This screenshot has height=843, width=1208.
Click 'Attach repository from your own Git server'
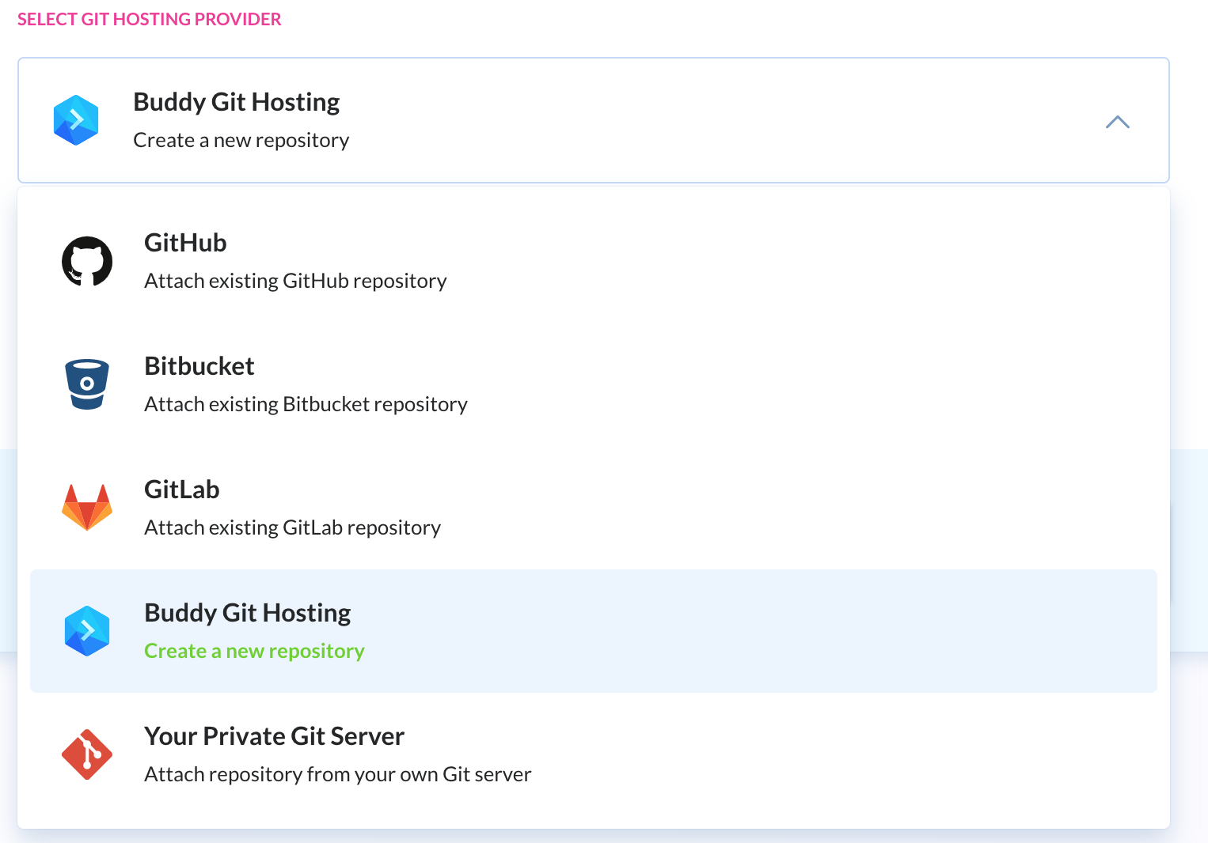tap(337, 774)
